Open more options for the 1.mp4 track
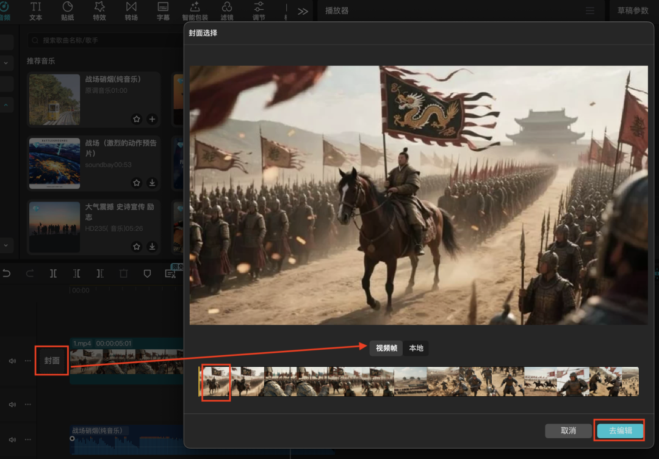Screen dimensions: 659x459 coord(27,361)
